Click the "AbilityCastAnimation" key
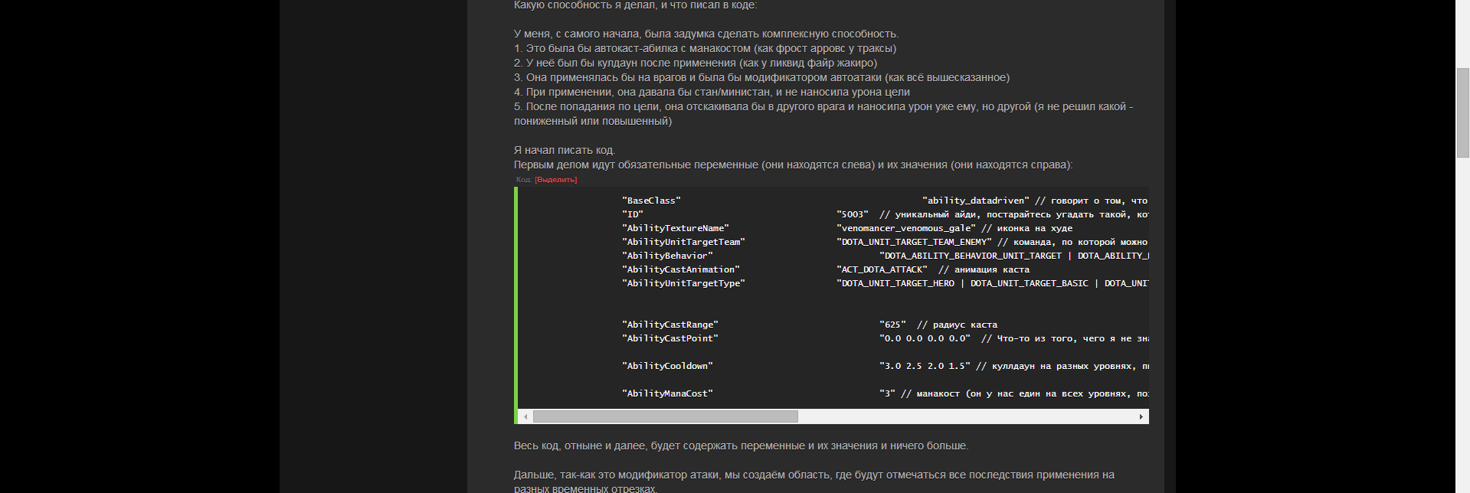Screen dimensions: 1470x493 click(x=681, y=269)
